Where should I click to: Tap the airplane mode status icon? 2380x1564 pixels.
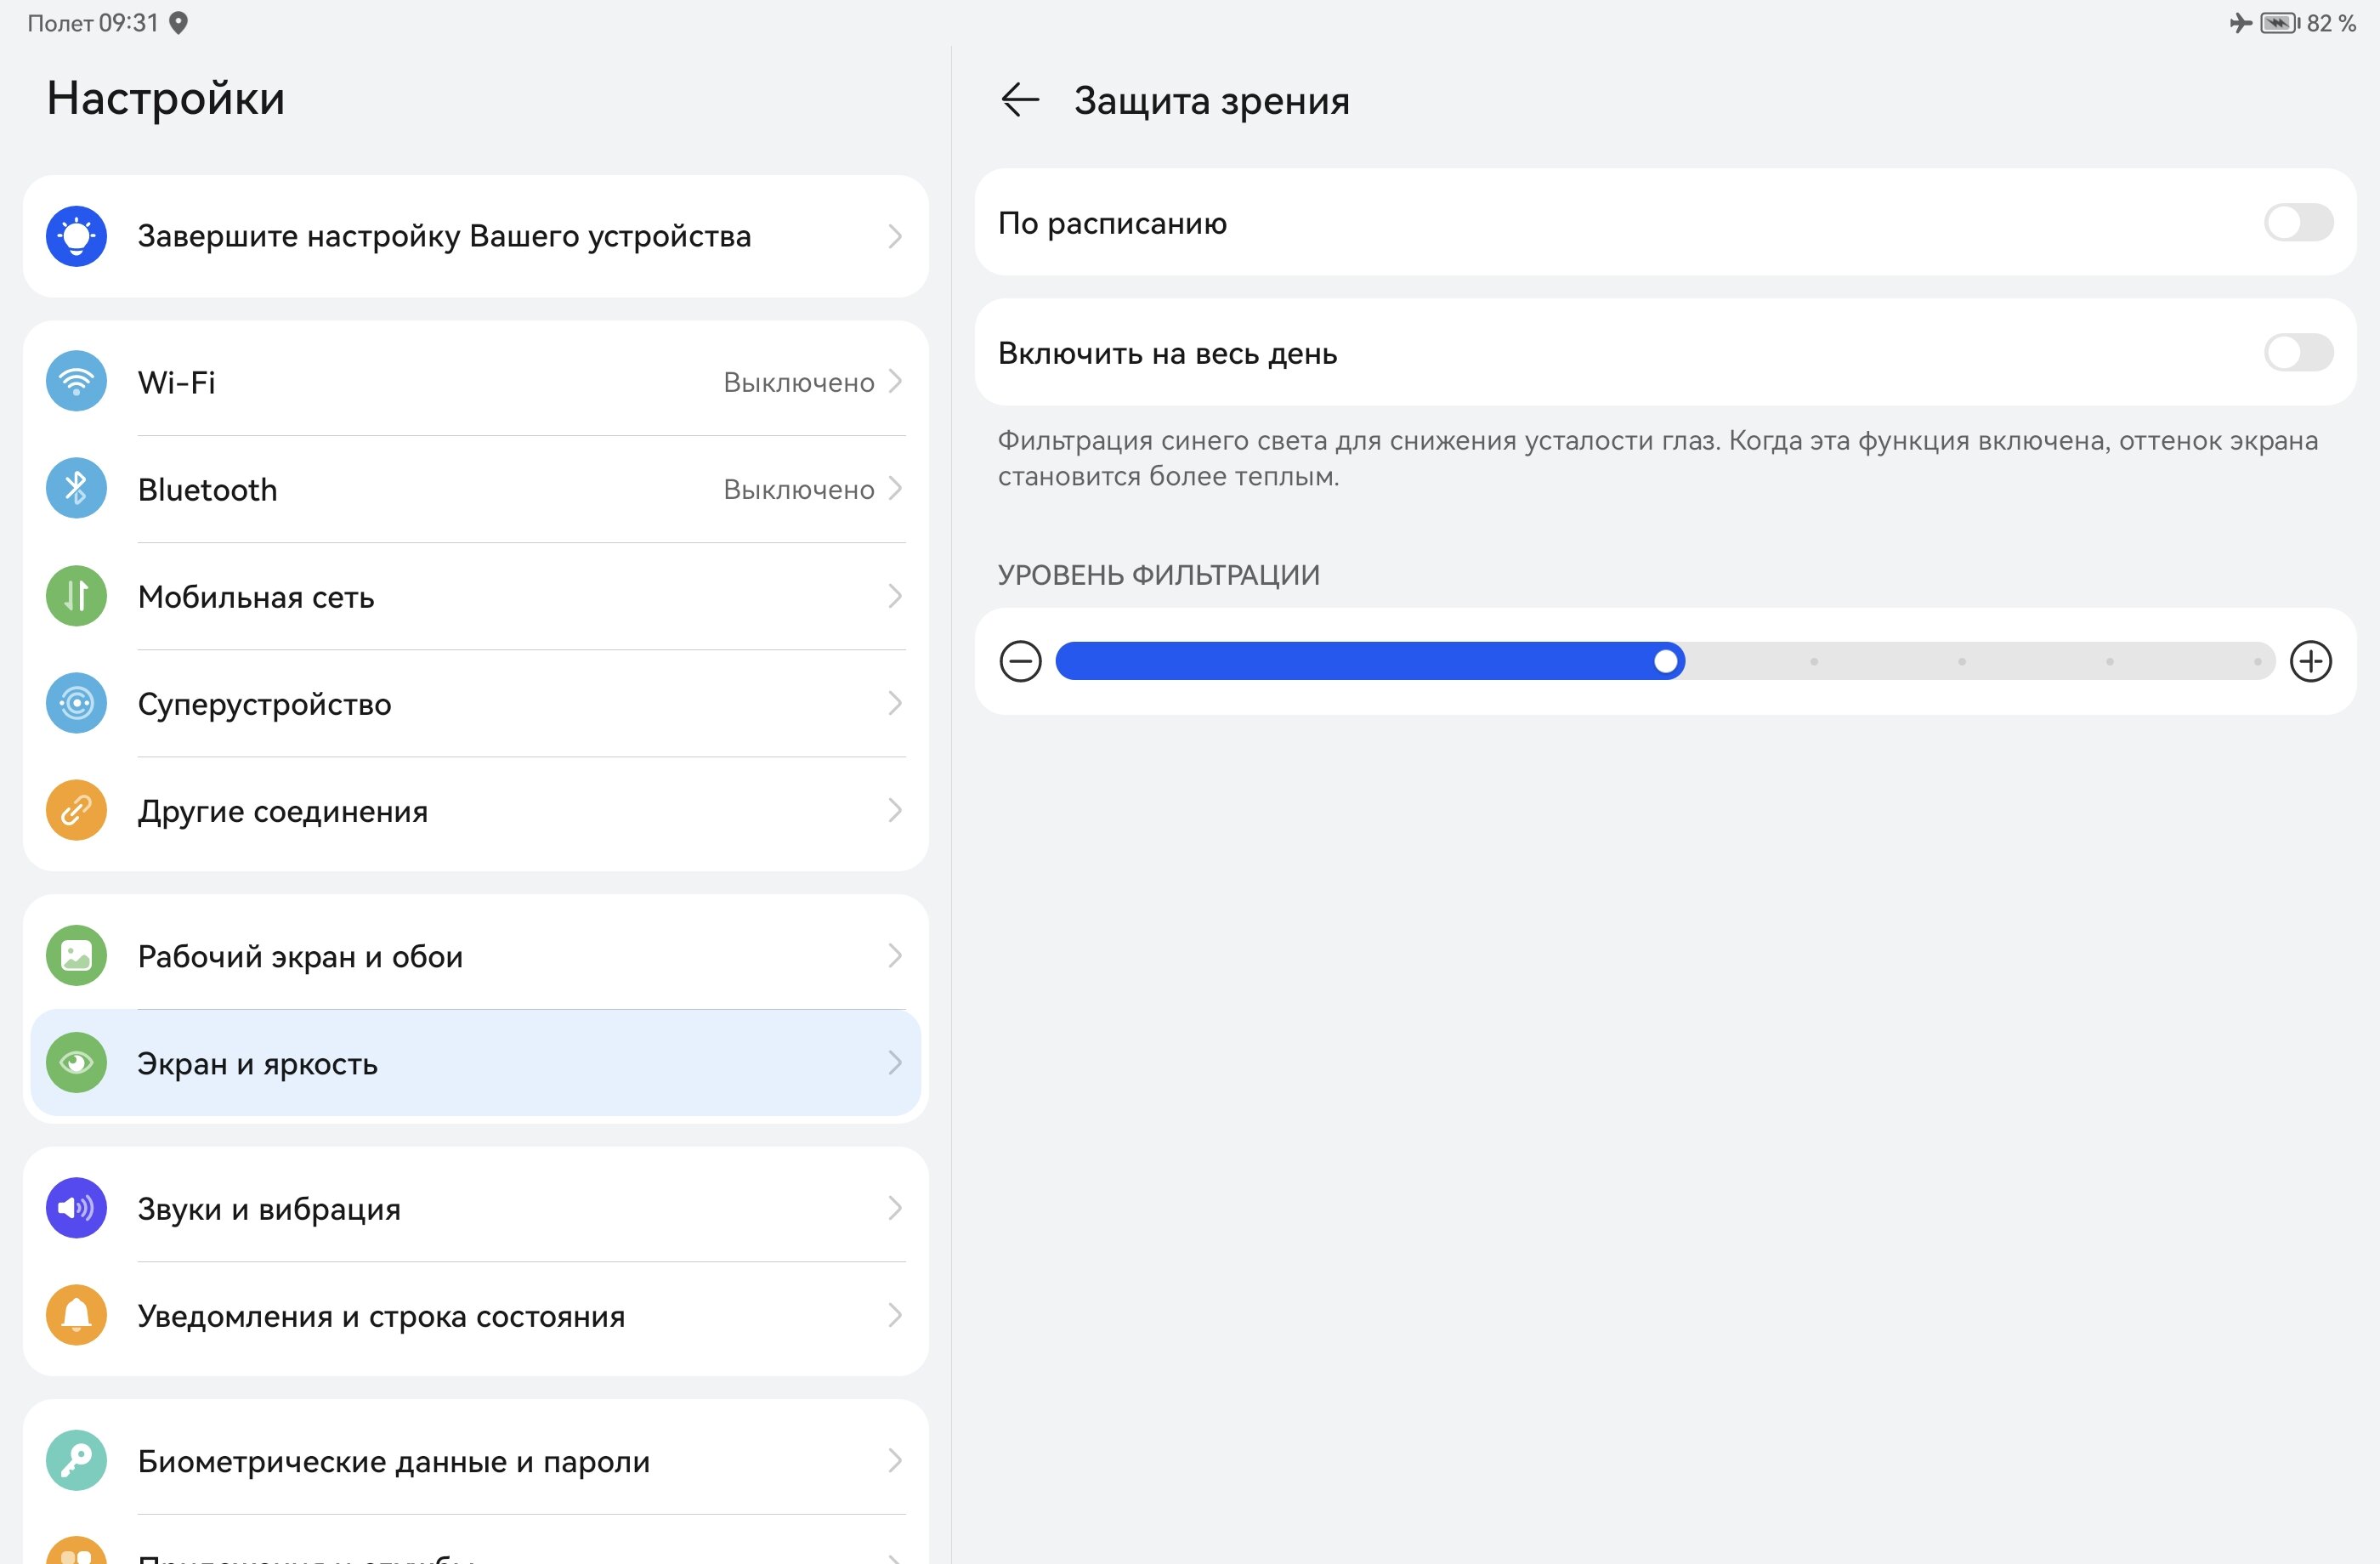2240,23
